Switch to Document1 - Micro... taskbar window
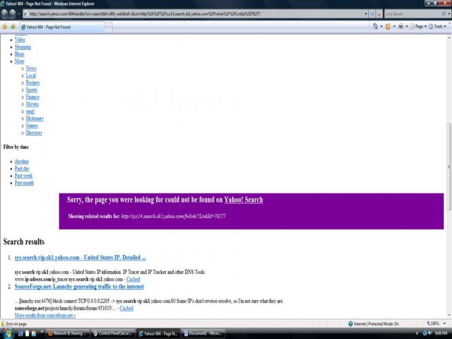The height and width of the screenshot is (339, 452). coord(203,334)
